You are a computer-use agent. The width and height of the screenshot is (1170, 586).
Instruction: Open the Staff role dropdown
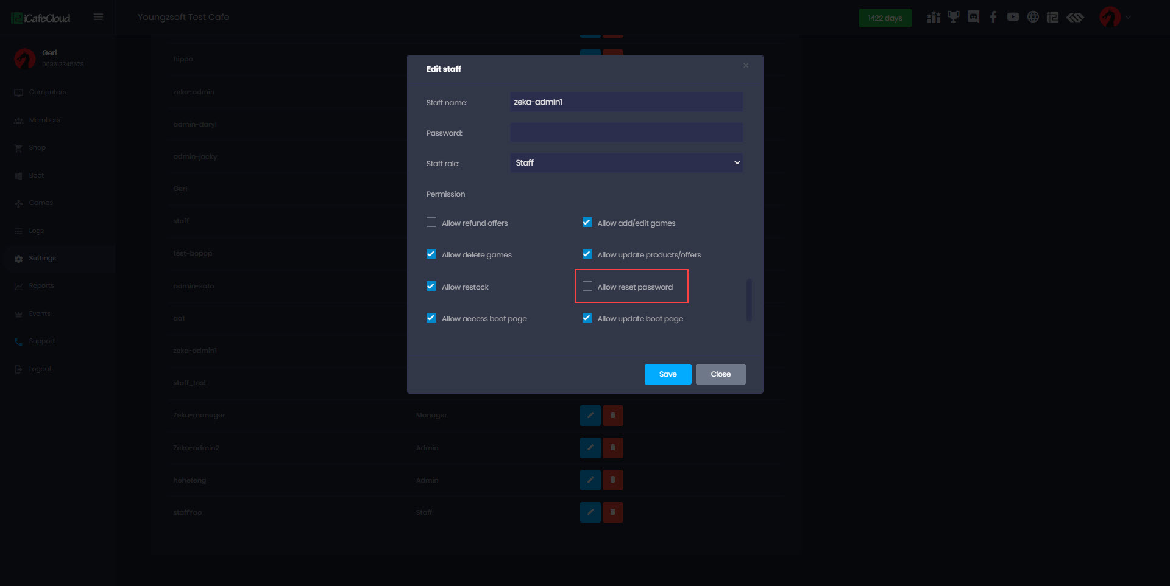(x=626, y=163)
